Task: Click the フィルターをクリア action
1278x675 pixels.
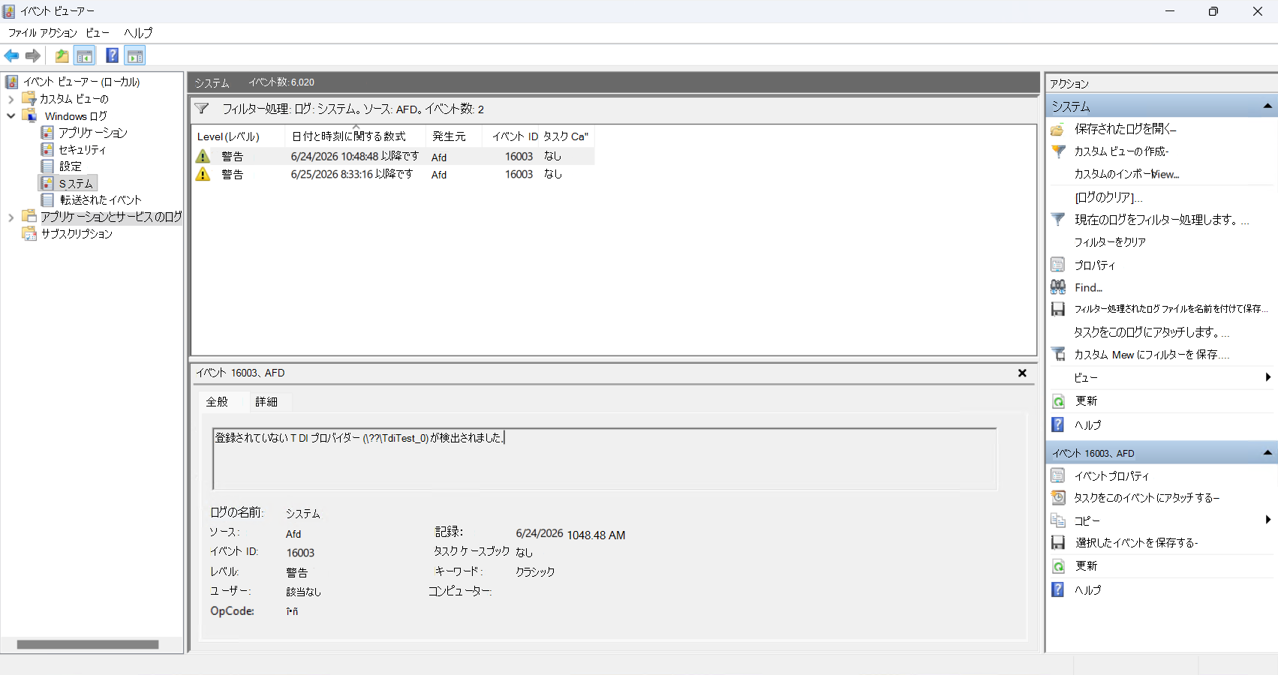Action: [x=1110, y=242]
